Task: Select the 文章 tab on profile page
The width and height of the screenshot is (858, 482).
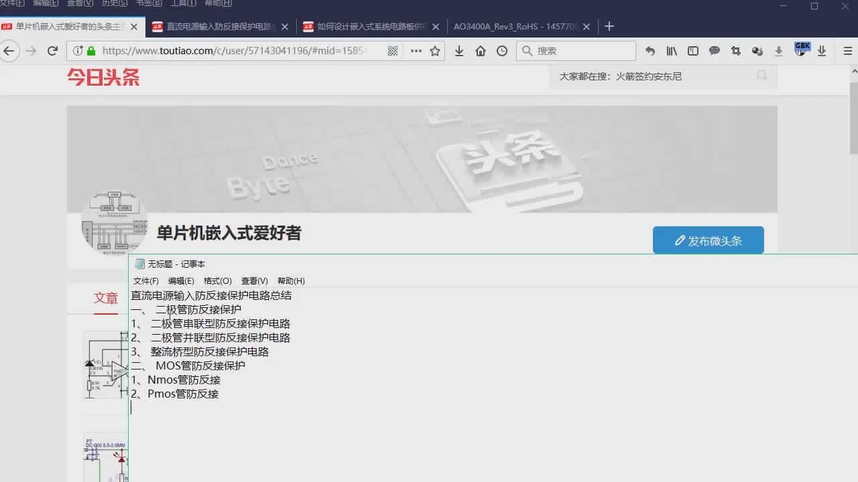Action: pos(106,298)
